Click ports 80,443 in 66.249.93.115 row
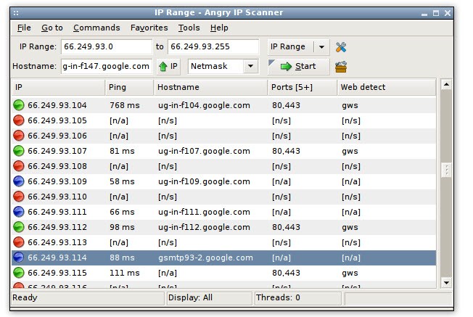The image size is (473, 317). click(286, 273)
